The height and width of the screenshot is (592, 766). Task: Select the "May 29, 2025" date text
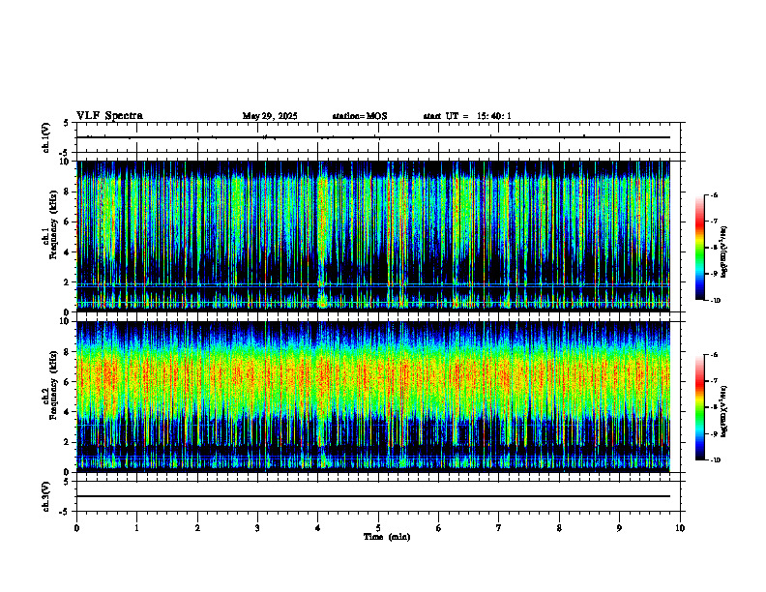[x=270, y=116]
